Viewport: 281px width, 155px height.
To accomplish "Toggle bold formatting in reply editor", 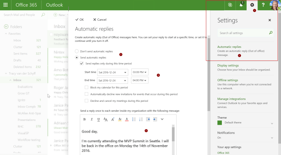I will (x=84, y=119).
